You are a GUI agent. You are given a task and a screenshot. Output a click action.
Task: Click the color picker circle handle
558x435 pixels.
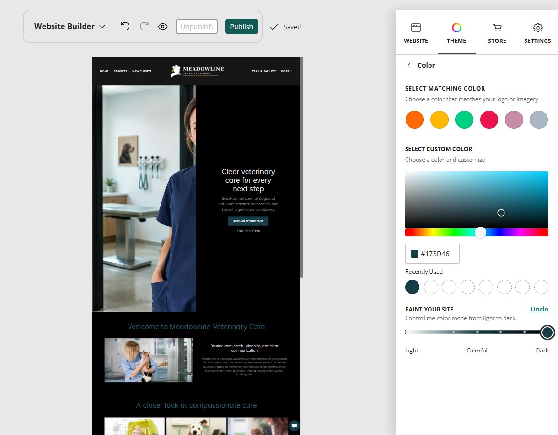coord(501,213)
